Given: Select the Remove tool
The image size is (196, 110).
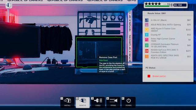Looking at the screenshot, I should pyautogui.click(x=83, y=102).
